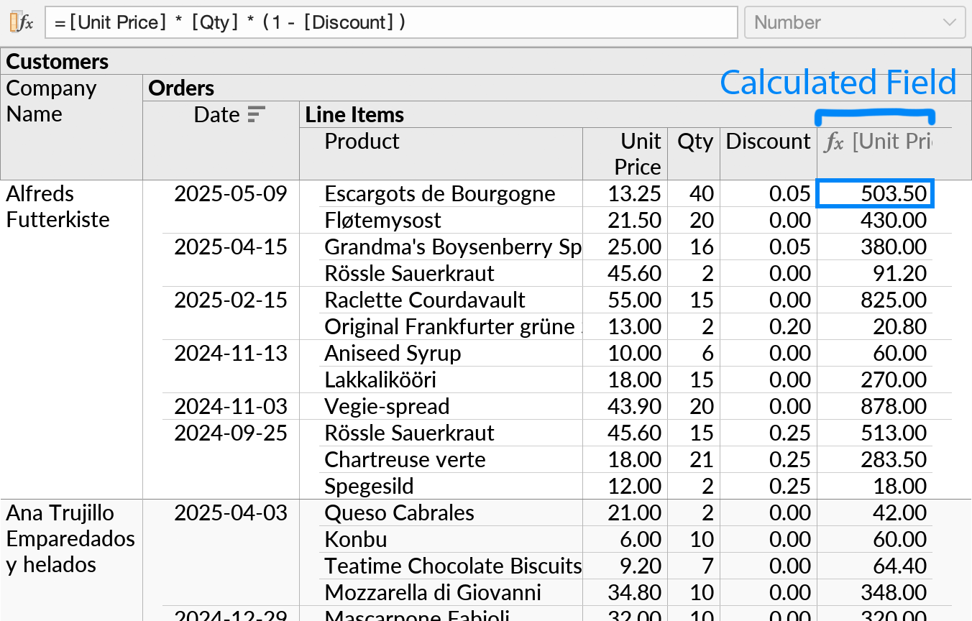Click the Escargots de Bourgogne product cell
Screen dimensions: 972x621
440,193
